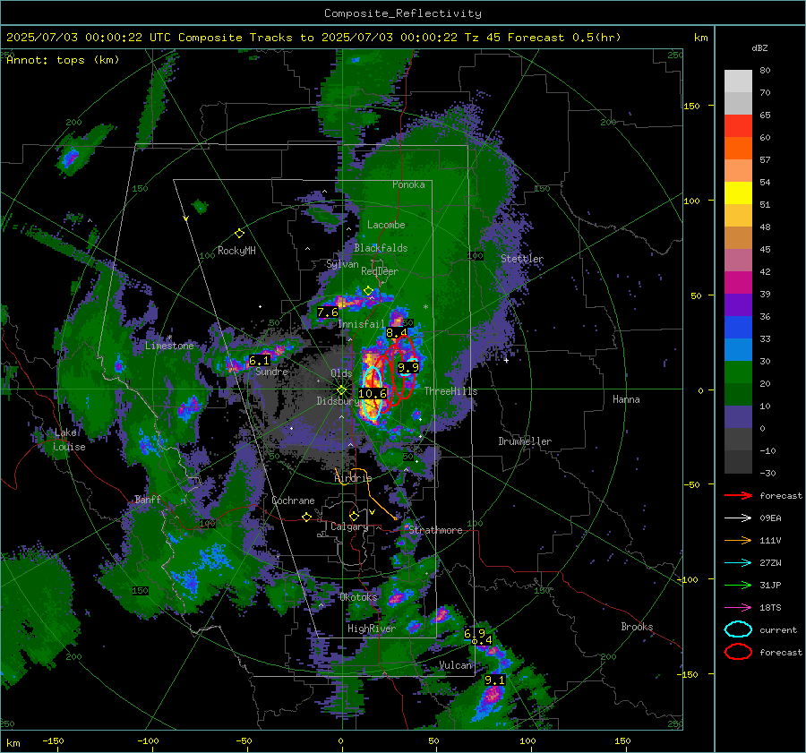Viewport: 806px width, 753px height.
Task: Click the Innisfail city label
Action: click(361, 324)
